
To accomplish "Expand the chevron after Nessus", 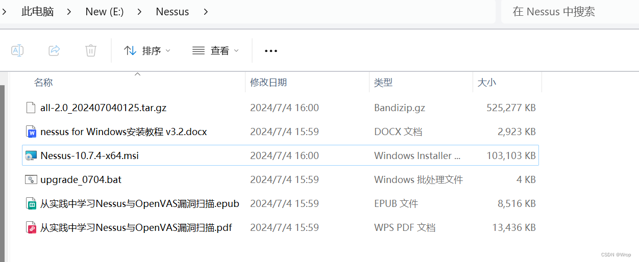I will pos(206,12).
